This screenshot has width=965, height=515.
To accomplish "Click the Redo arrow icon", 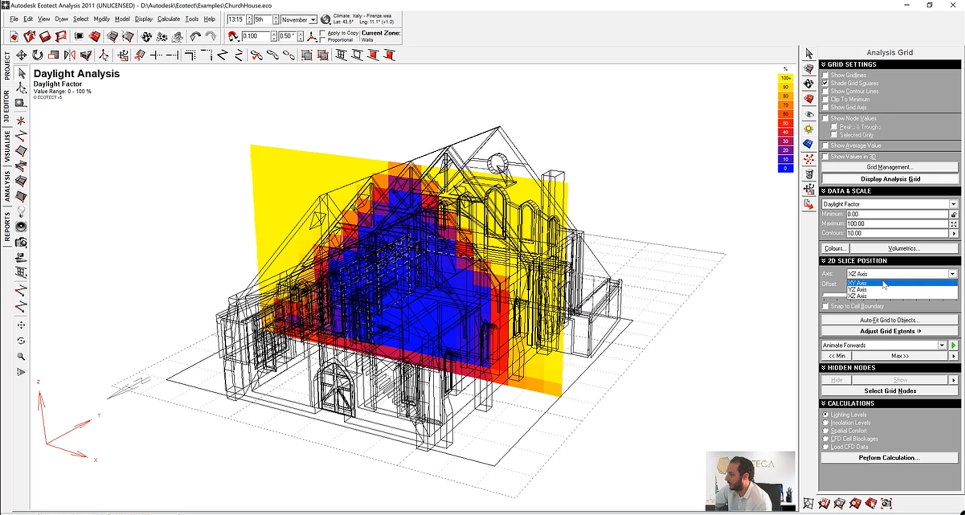I will pyautogui.click(x=211, y=36).
